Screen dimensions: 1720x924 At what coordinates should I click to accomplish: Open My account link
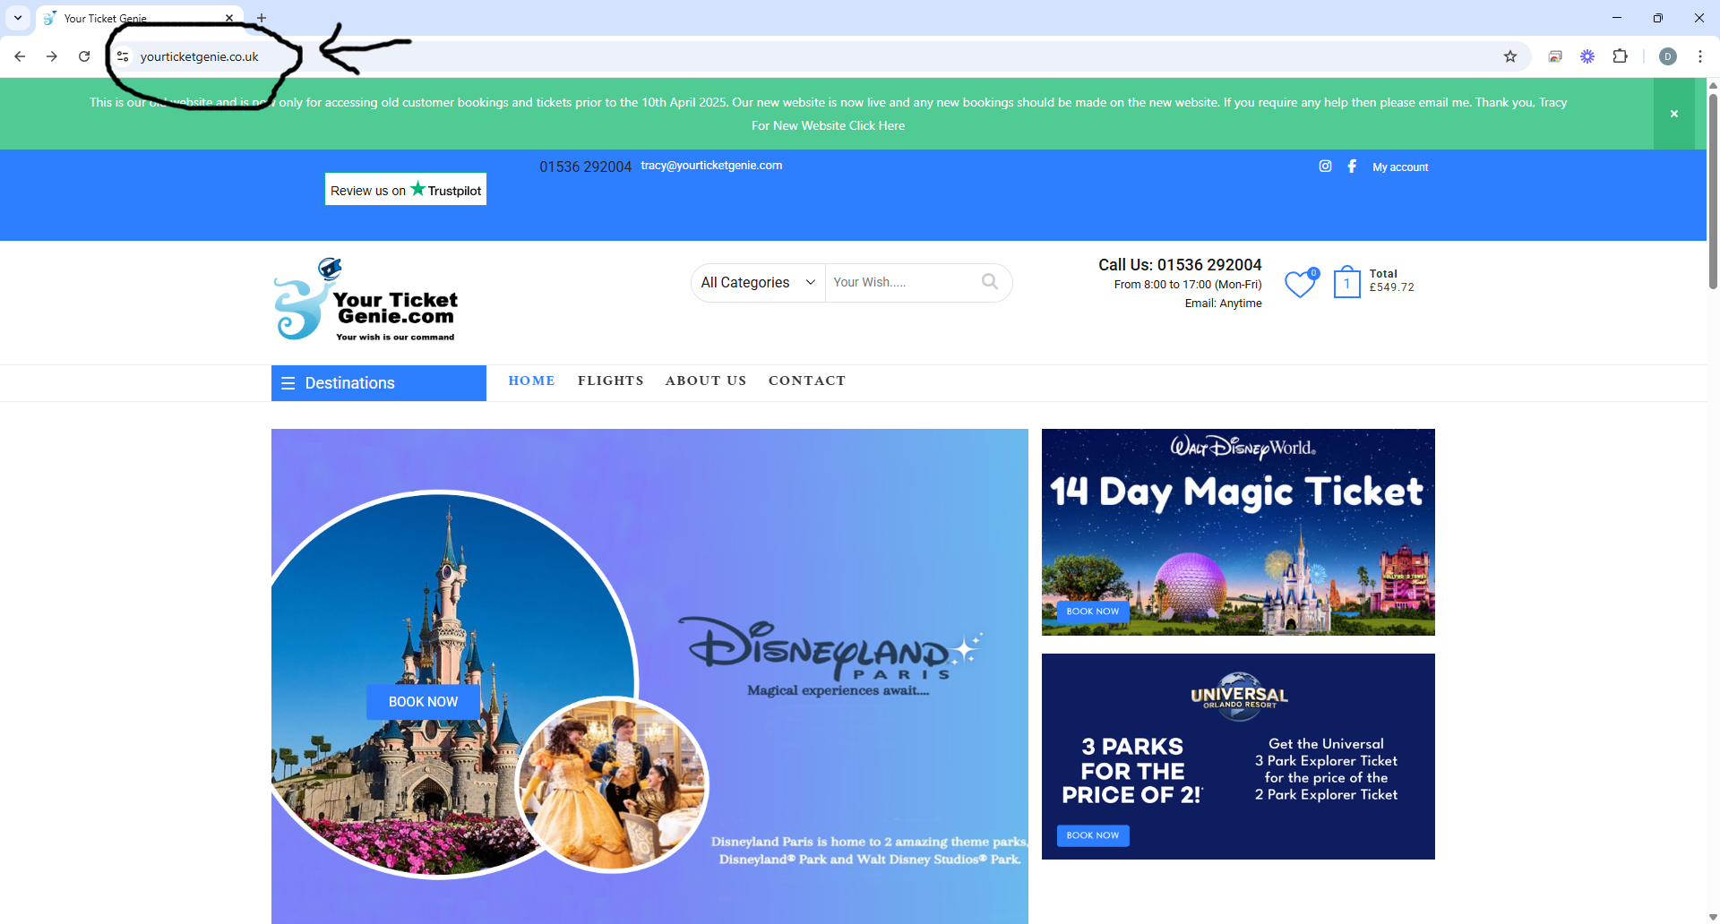click(1400, 167)
